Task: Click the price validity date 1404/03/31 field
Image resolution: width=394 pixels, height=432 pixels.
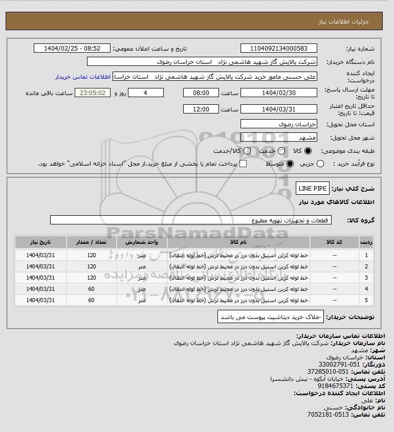Action: click(x=279, y=109)
